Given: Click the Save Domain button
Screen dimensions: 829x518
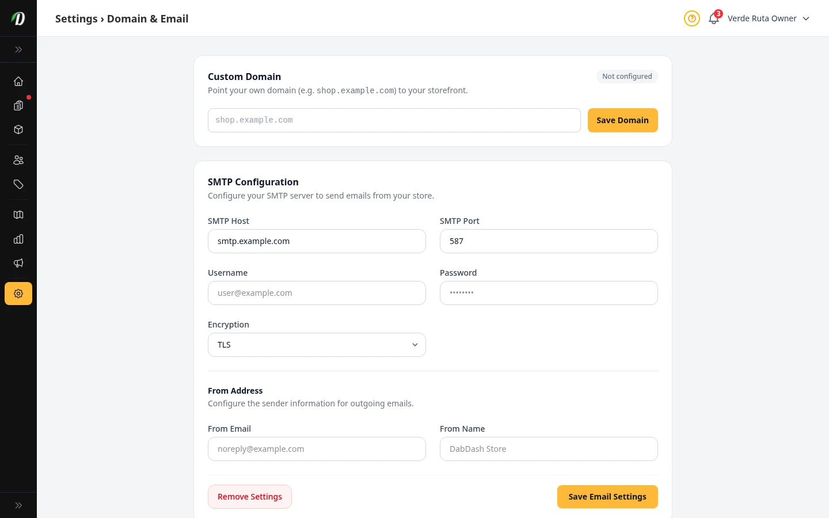Looking at the screenshot, I should pos(622,120).
